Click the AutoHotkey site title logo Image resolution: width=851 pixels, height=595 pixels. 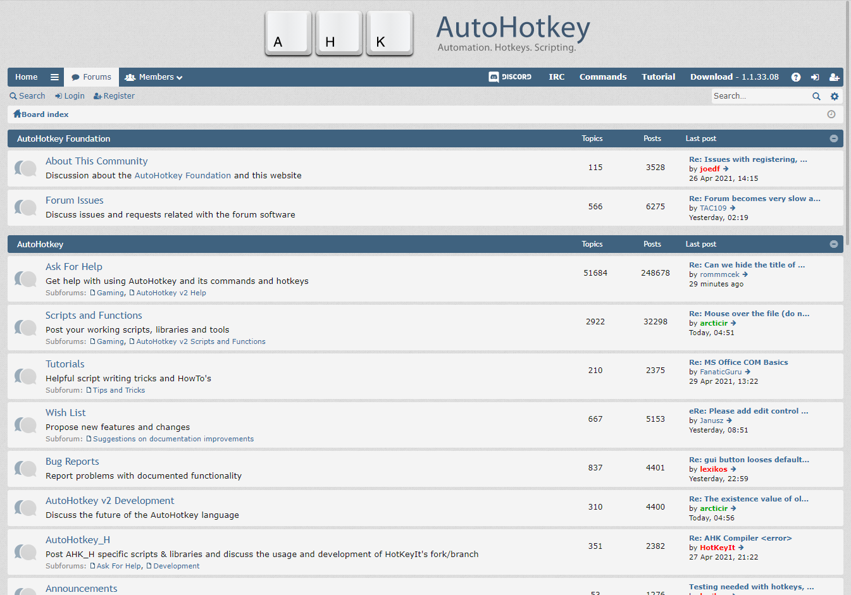[513, 33]
